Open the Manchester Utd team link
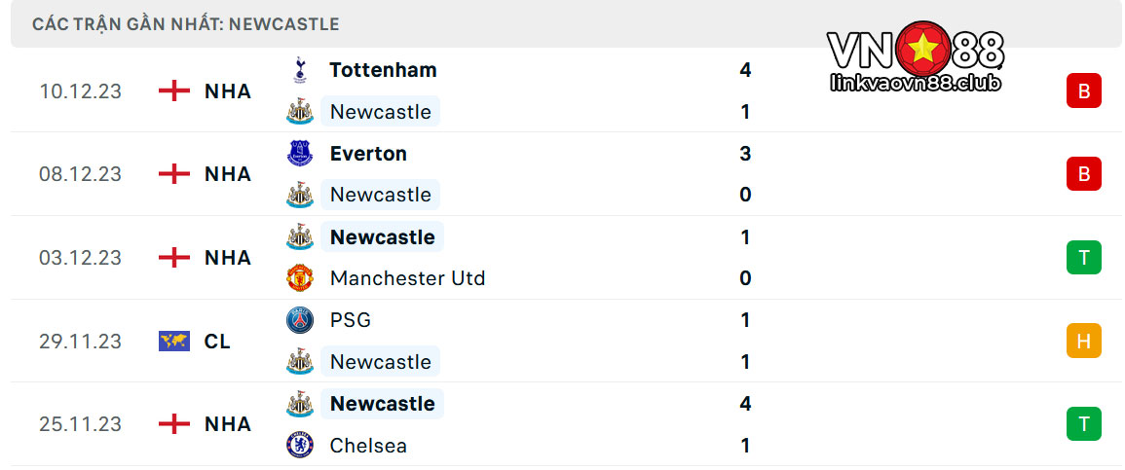This screenshot has height=470, width=1125. [x=407, y=278]
